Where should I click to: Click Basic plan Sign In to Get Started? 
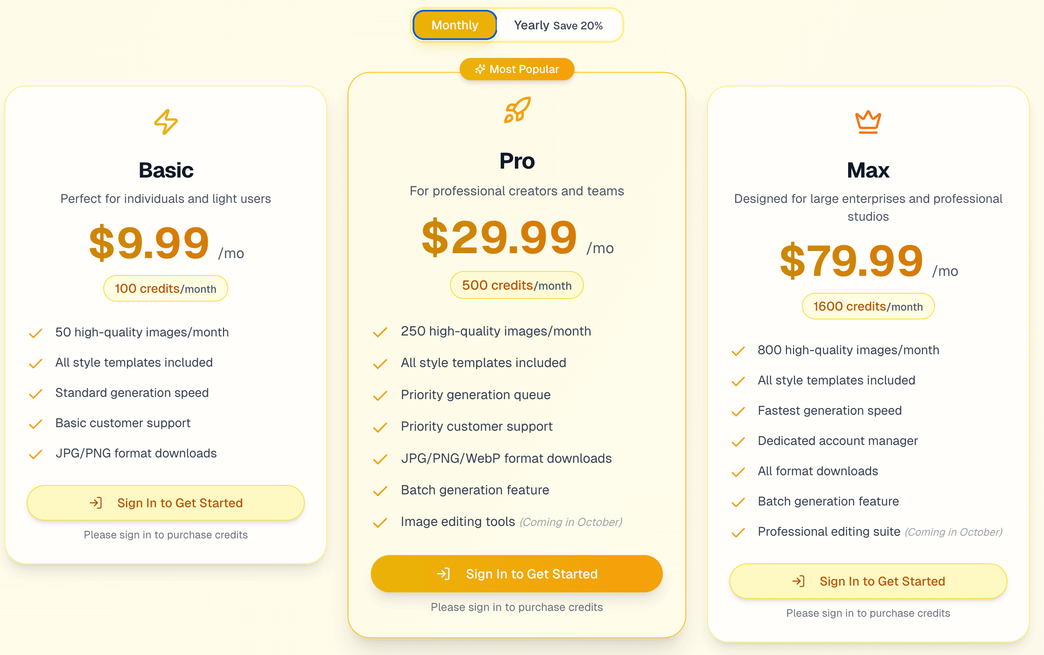(166, 503)
